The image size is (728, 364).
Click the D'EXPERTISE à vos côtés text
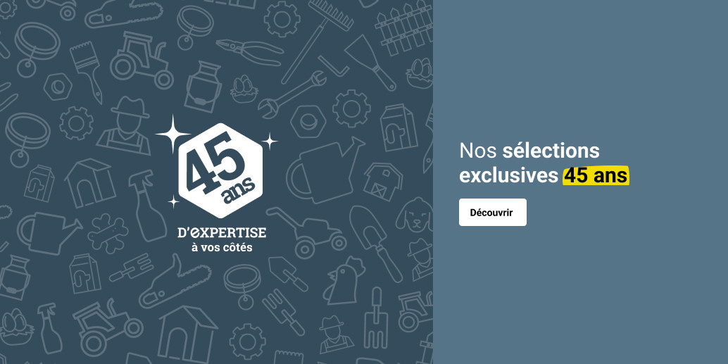click(222, 239)
